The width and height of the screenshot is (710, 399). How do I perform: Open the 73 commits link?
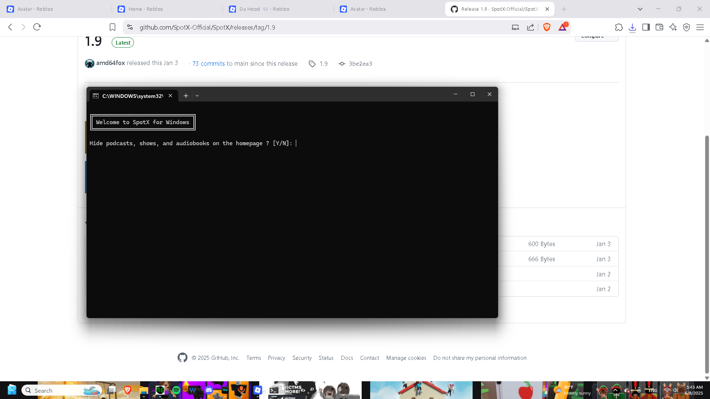209,64
